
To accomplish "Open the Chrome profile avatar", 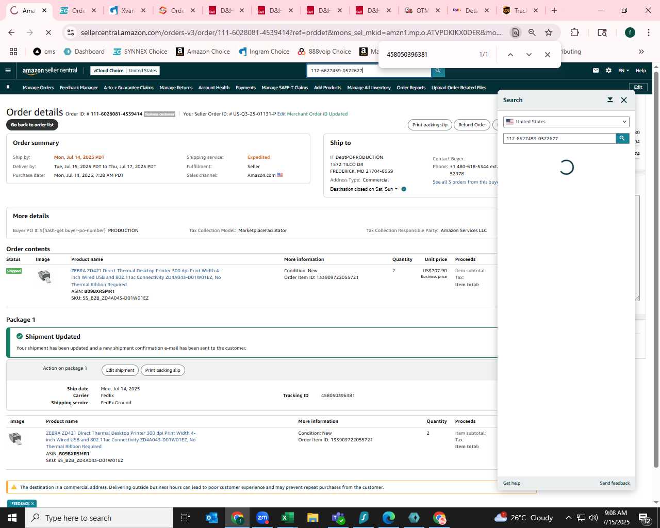I will [630, 32].
